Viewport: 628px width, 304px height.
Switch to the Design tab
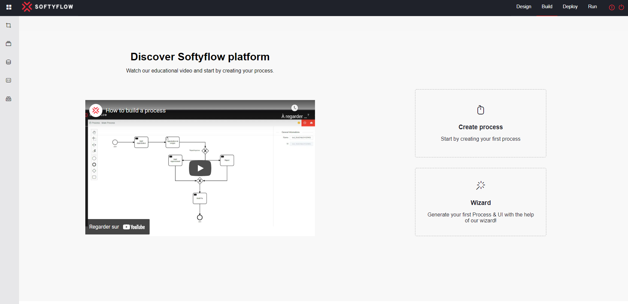pyautogui.click(x=524, y=7)
